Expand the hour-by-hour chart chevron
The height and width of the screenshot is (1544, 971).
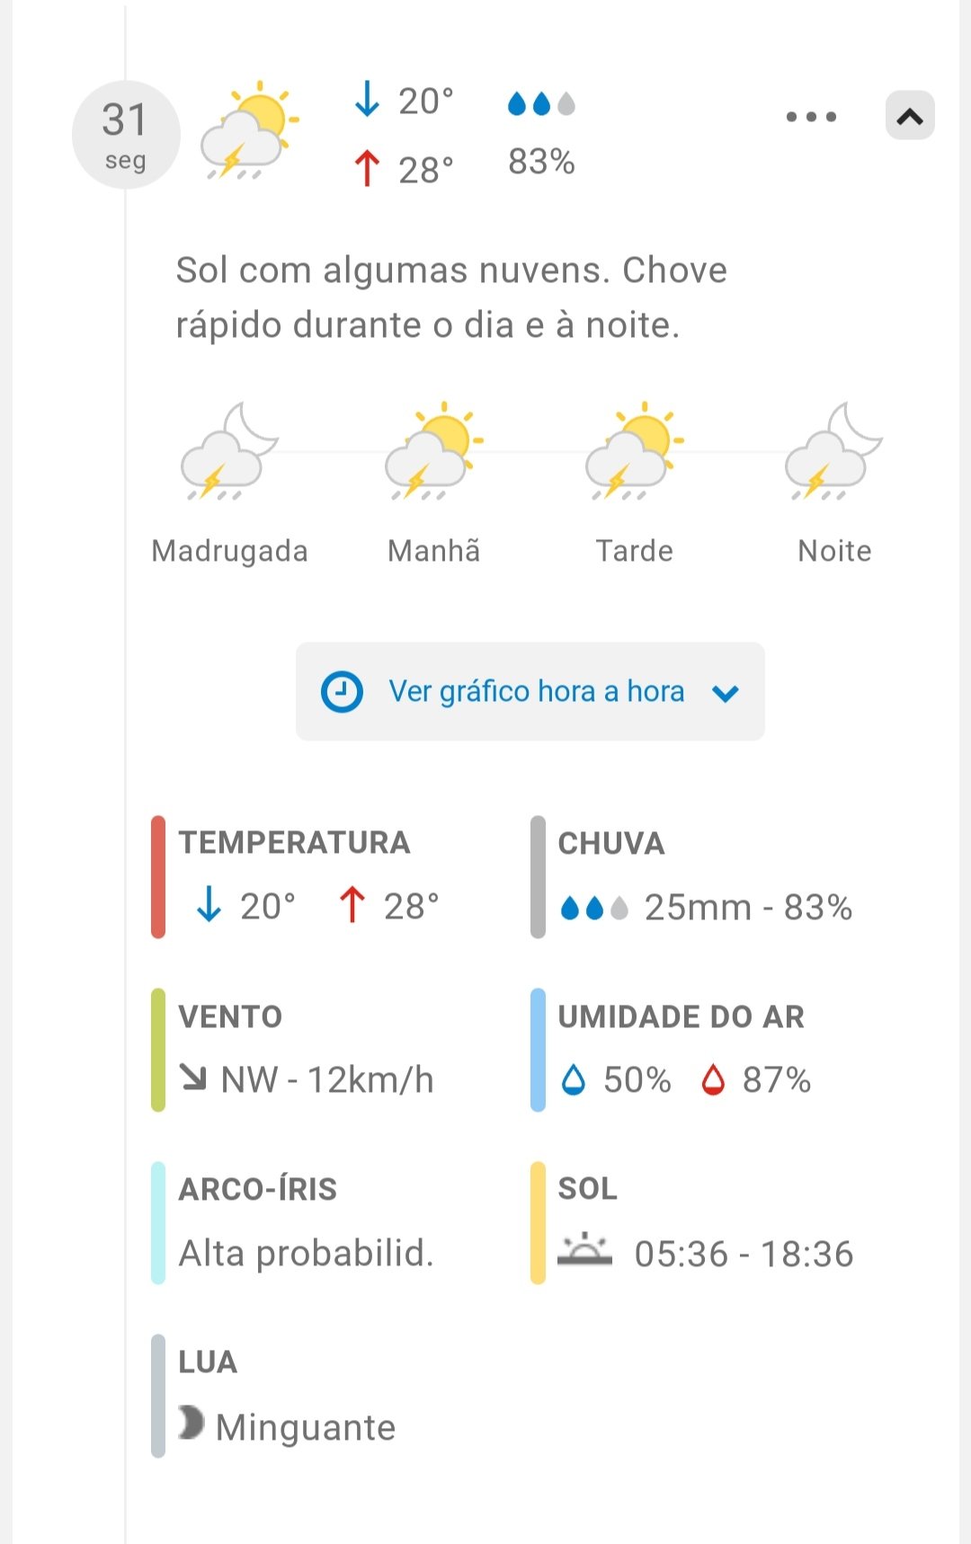[725, 693]
